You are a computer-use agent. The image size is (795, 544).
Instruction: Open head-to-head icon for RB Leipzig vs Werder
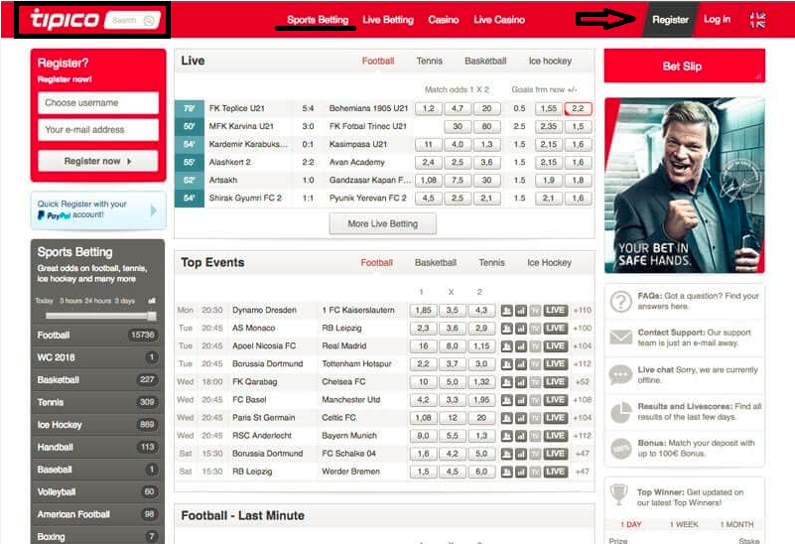pyautogui.click(x=506, y=472)
